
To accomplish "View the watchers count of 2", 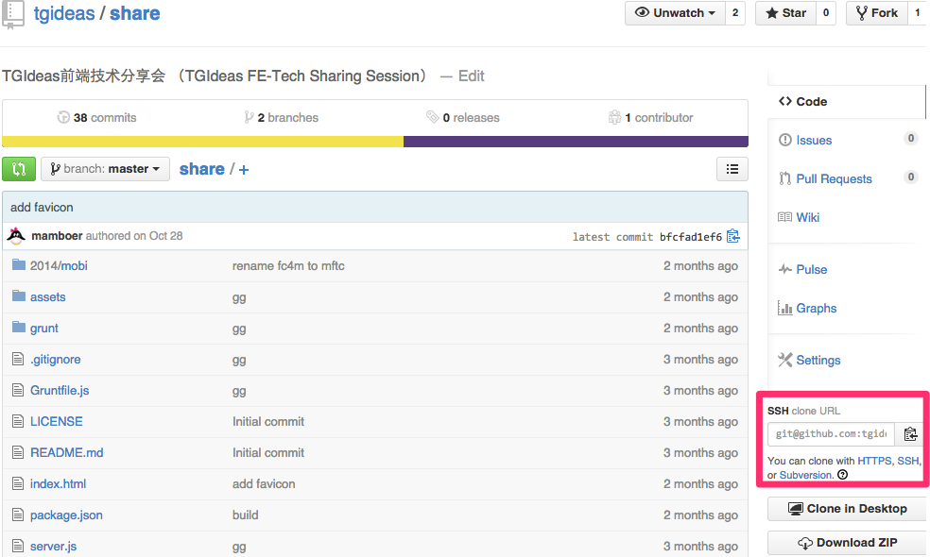I will pyautogui.click(x=735, y=13).
